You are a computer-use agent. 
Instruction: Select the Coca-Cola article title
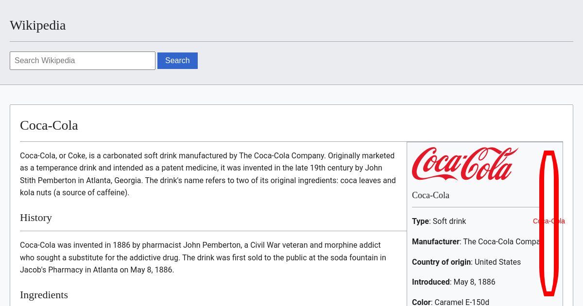coord(49,125)
